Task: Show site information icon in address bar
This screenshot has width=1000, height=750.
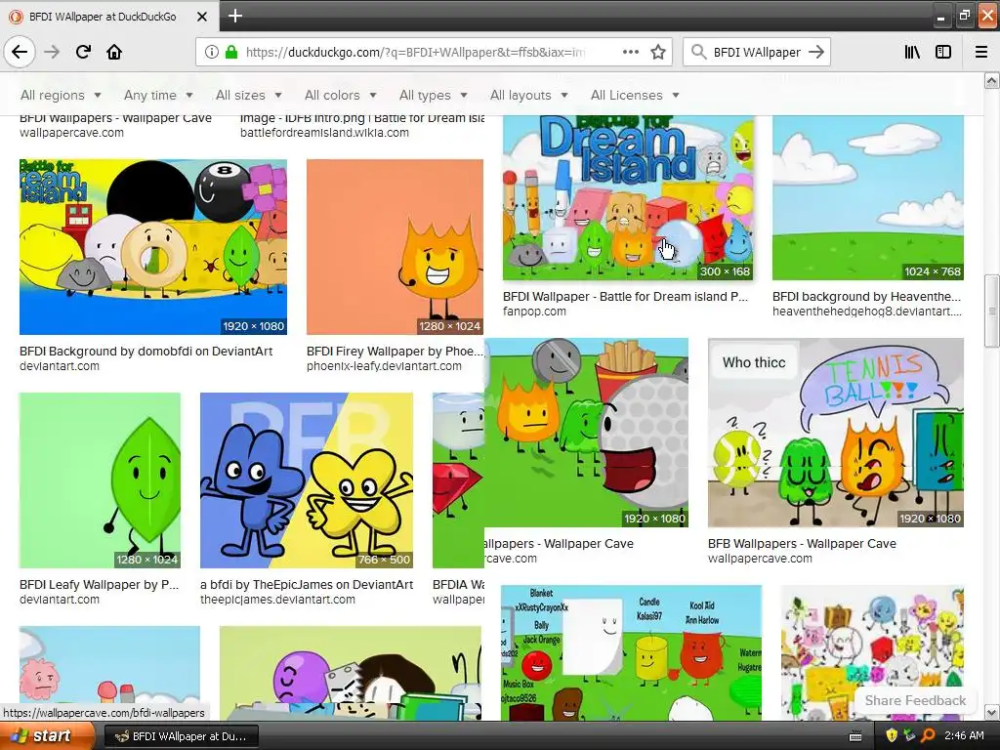Action: pyautogui.click(x=212, y=53)
